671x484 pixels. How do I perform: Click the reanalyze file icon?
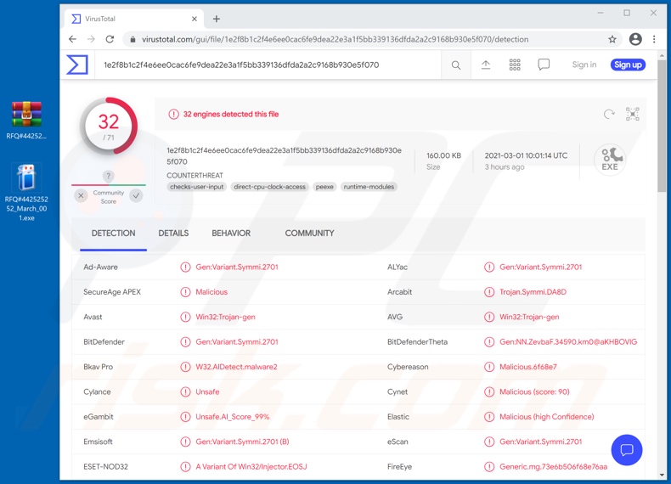pyautogui.click(x=609, y=114)
